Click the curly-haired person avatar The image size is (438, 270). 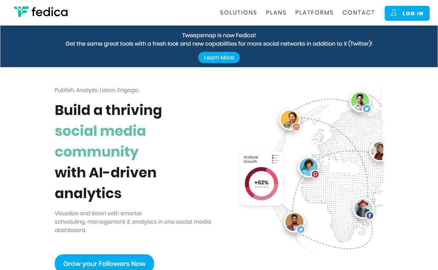pos(308,167)
